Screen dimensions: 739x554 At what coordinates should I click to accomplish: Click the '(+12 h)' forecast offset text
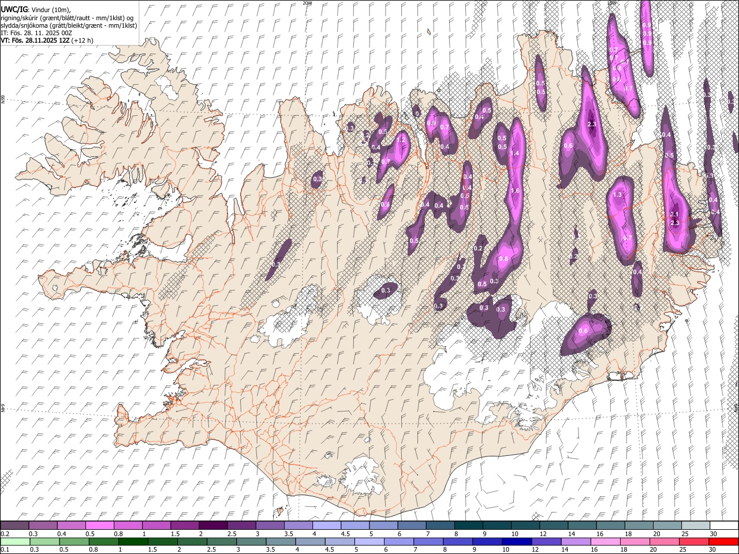[x=83, y=40]
